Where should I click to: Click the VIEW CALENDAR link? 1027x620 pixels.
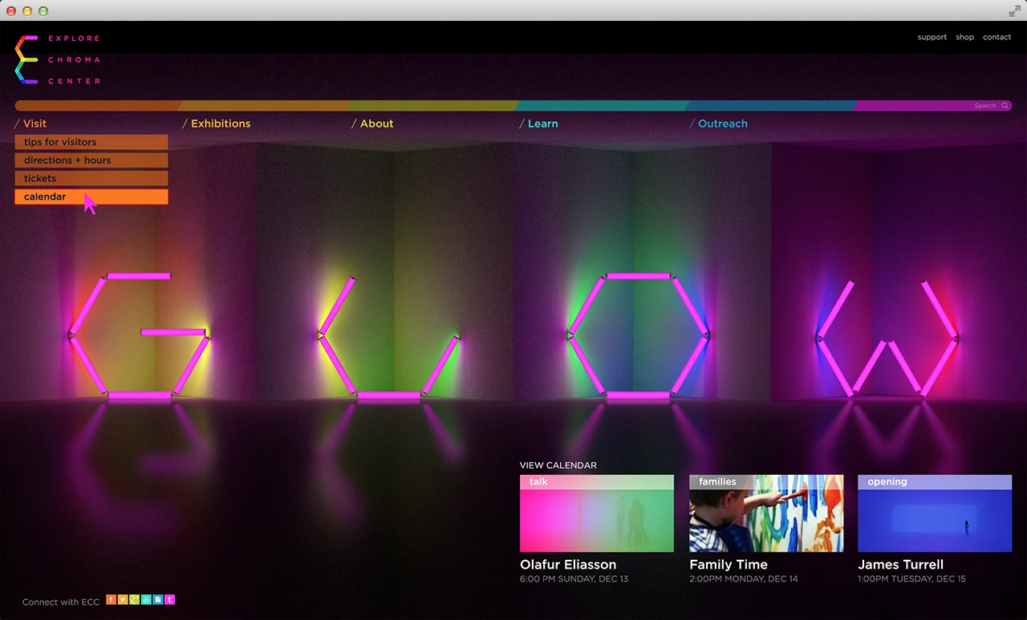coord(558,465)
